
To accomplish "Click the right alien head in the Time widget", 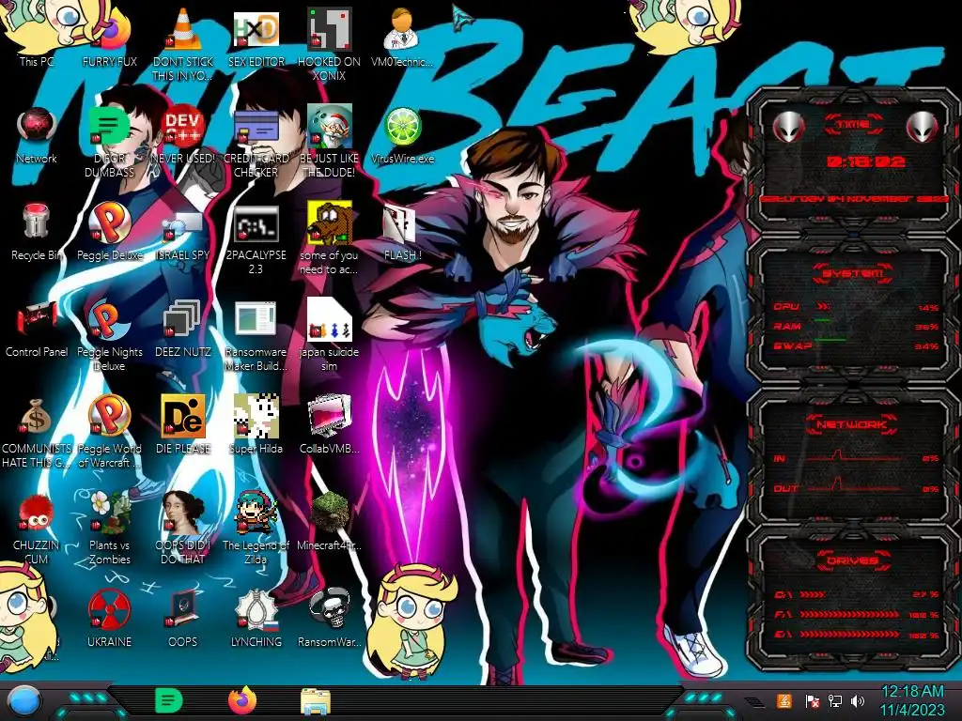I will [x=922, y=127].
